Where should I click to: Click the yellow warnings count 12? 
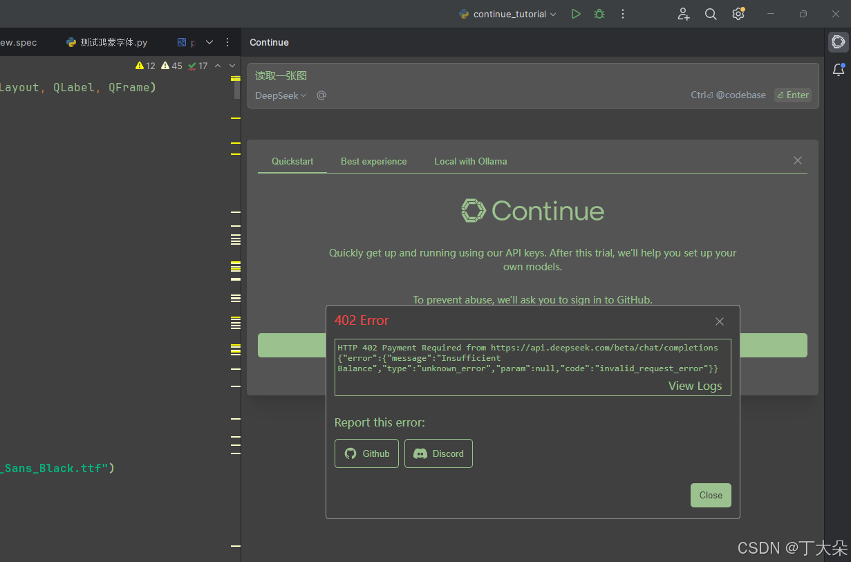point(146,66)
